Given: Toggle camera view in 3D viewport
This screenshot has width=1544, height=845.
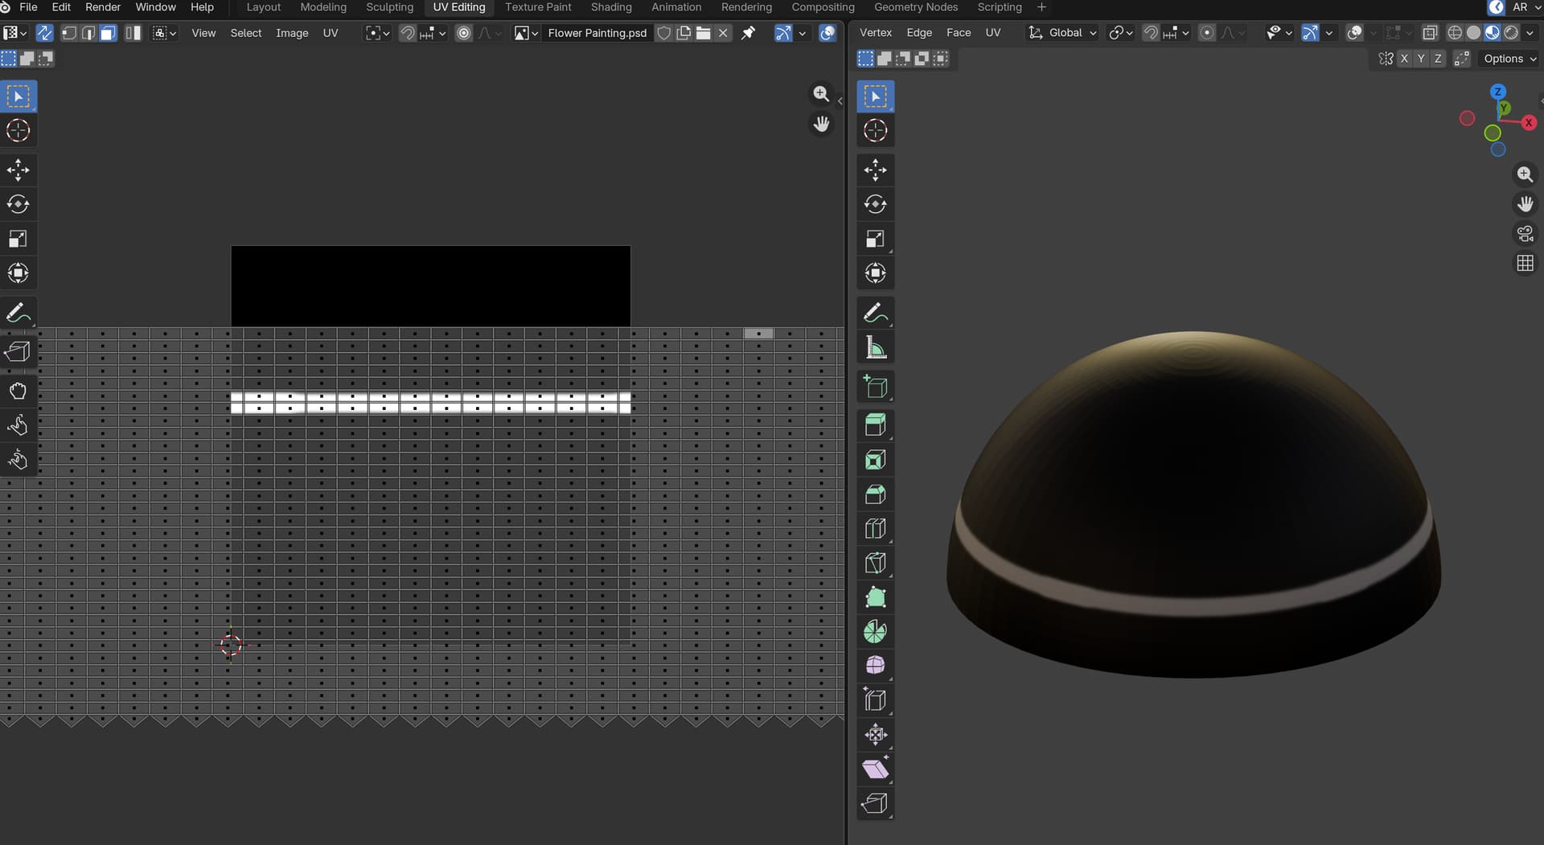Looking at the screenshot, I should click(1525, 234).
